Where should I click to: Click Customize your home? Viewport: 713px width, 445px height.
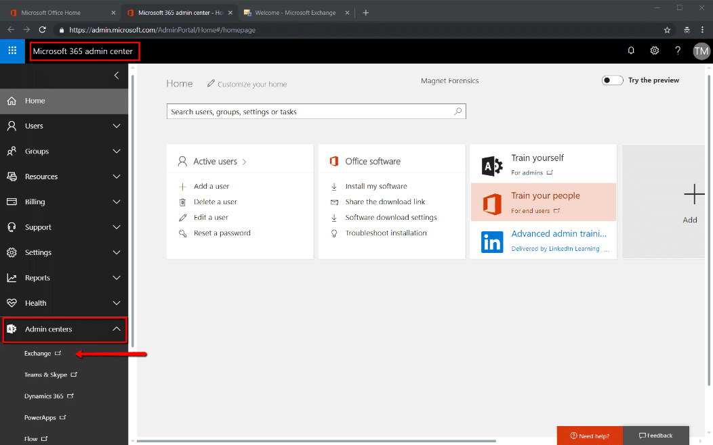(x=252, y=84)
